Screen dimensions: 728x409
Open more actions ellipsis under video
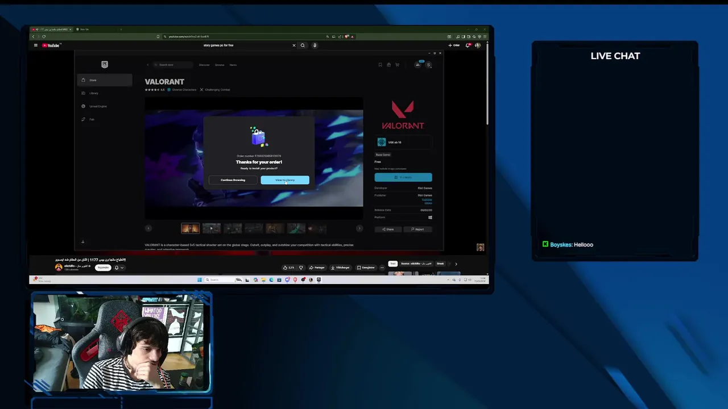382,268
